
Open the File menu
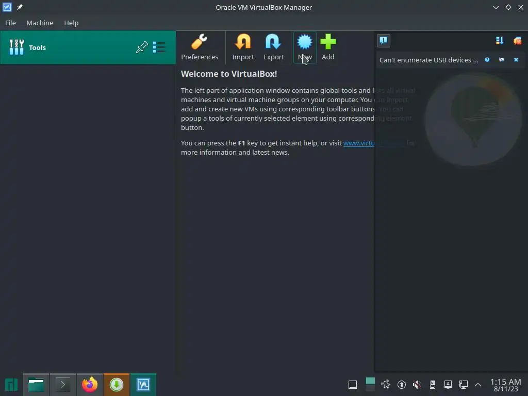pos(10,23)
